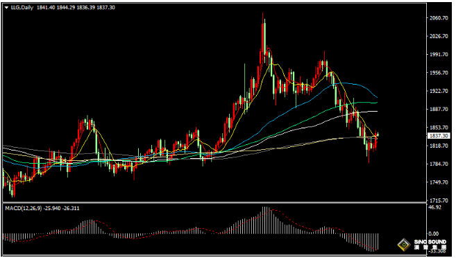The height and width of the screenshot is (258, 456).
Task: Click the 1715.70 price axis label
Action: (x=439, y=200)
